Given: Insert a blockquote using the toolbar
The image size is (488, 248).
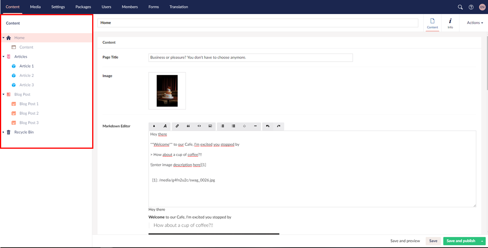Looking at the screenshot, I should point(188,126).
